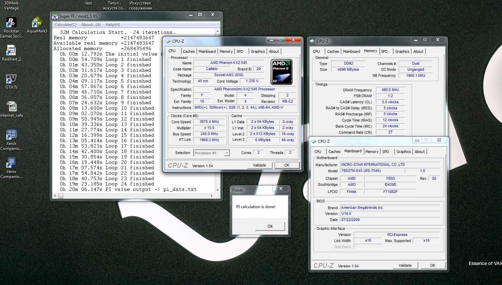Viewport: 502px width, 285px height.
Task: Click the Super PI title bar icon
Action: (x=55, y=16)
